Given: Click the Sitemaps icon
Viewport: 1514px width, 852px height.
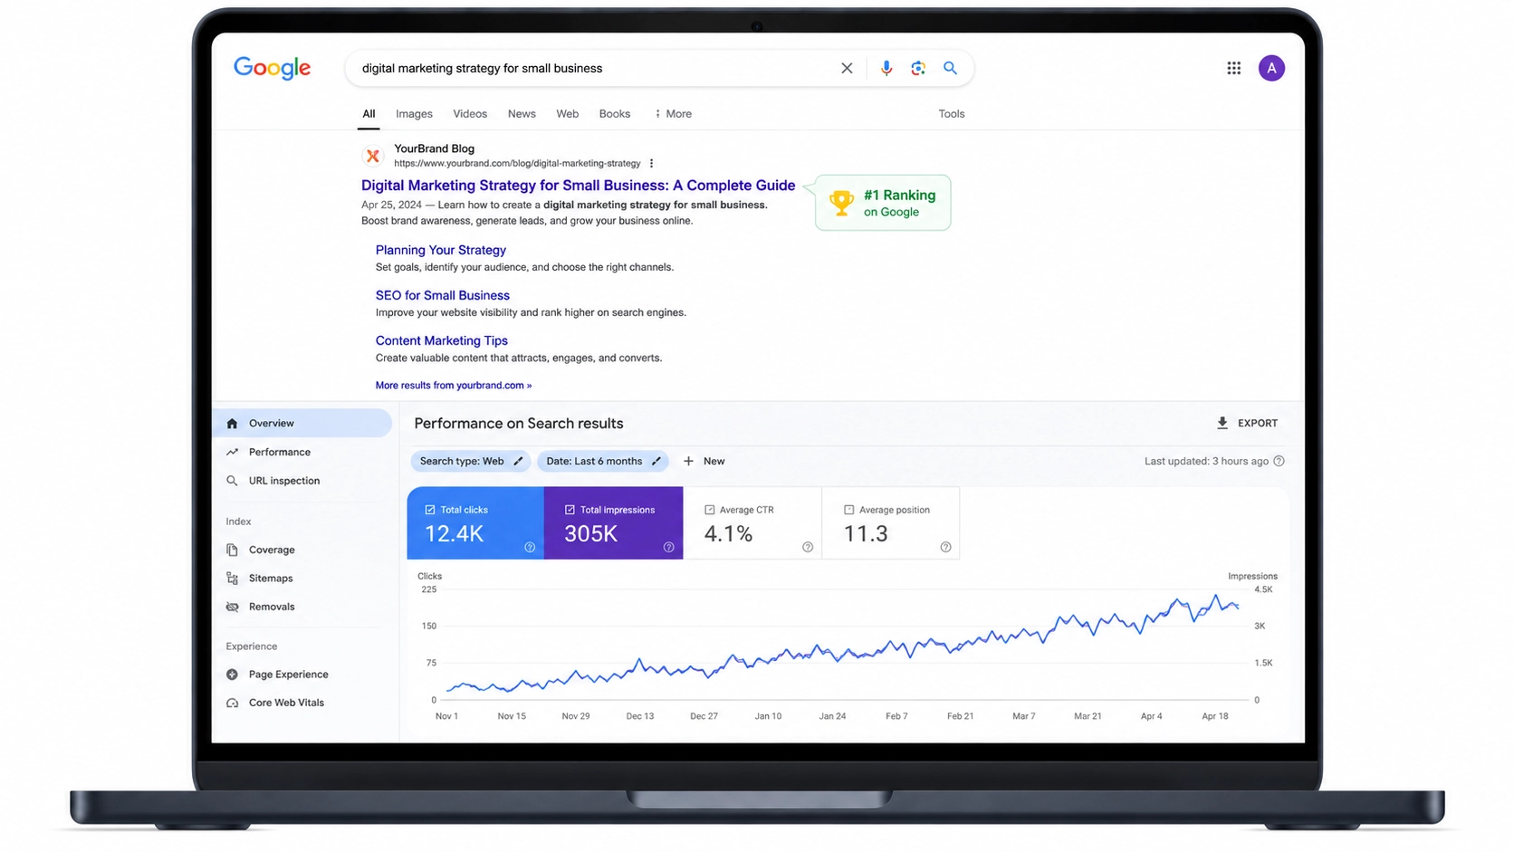Looking at the screenshot, I should [233, 578].
